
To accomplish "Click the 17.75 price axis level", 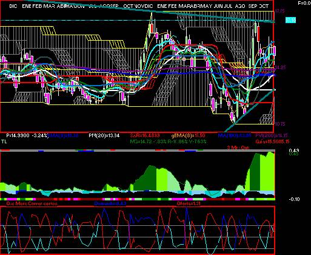I will click(x=280, y=12).
